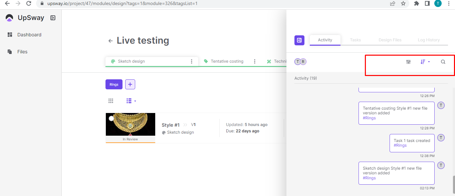
Task: Open Sketch design three-dot options menu
Action: [x=192, y=61]
